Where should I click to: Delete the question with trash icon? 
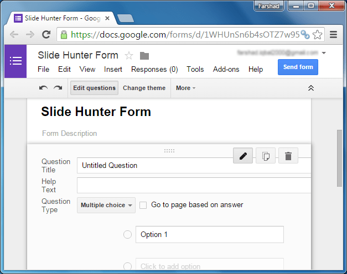288,156
